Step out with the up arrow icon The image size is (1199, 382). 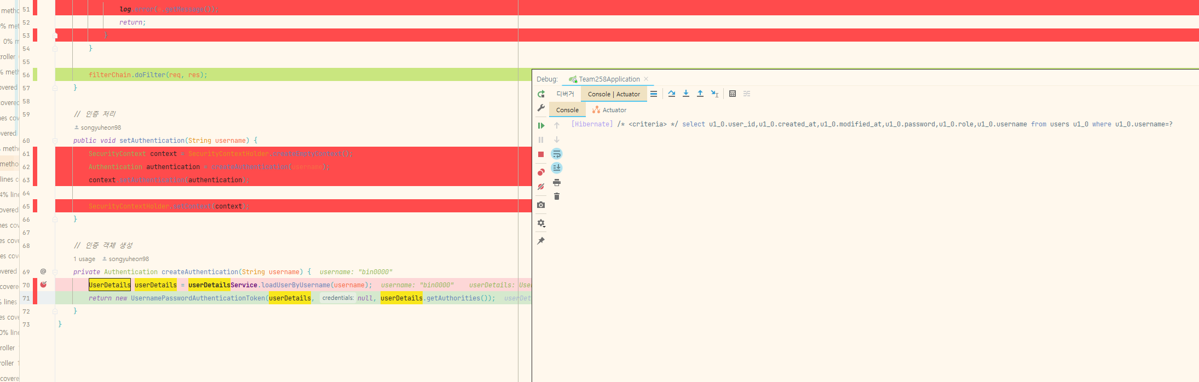(700, 94)
